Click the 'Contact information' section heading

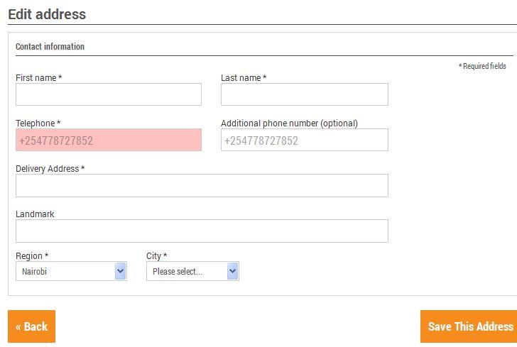click(x=50, y=47)
